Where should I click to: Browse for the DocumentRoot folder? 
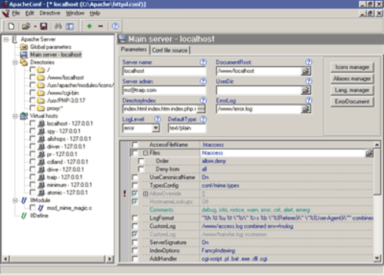pyautogui.click(x=306, y=71)
